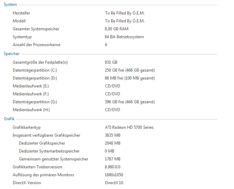Click the Anzahl der Prozessorkerne label
This screenshot has width=234, height=189.
pos(36,45)
